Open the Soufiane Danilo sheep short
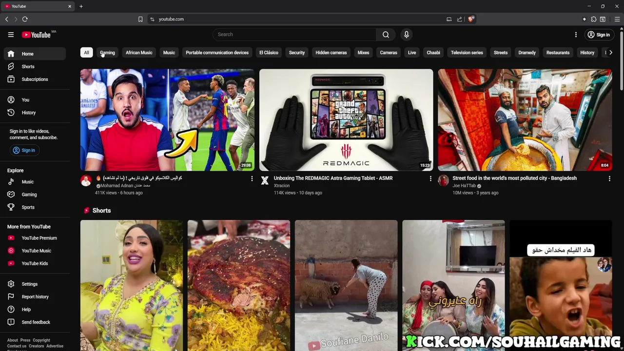Screen dimensions: 624x351 point(346,286)
